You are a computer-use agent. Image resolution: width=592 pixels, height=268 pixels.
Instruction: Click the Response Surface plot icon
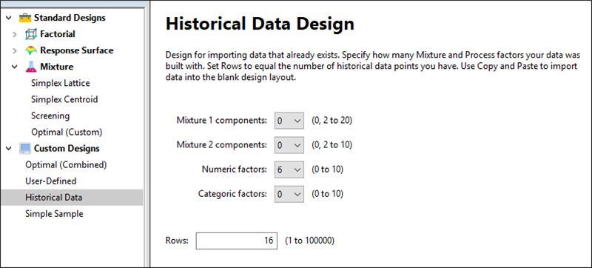(x=30, y=50)
